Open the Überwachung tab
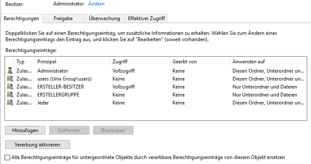Viewport: 311px width, 164px height. pos(105,18)
